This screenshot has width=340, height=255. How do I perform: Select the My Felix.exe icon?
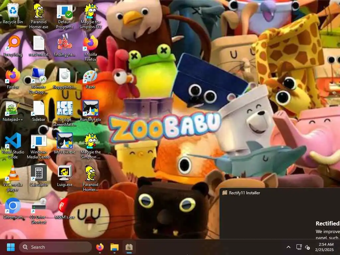pos(64,143)
